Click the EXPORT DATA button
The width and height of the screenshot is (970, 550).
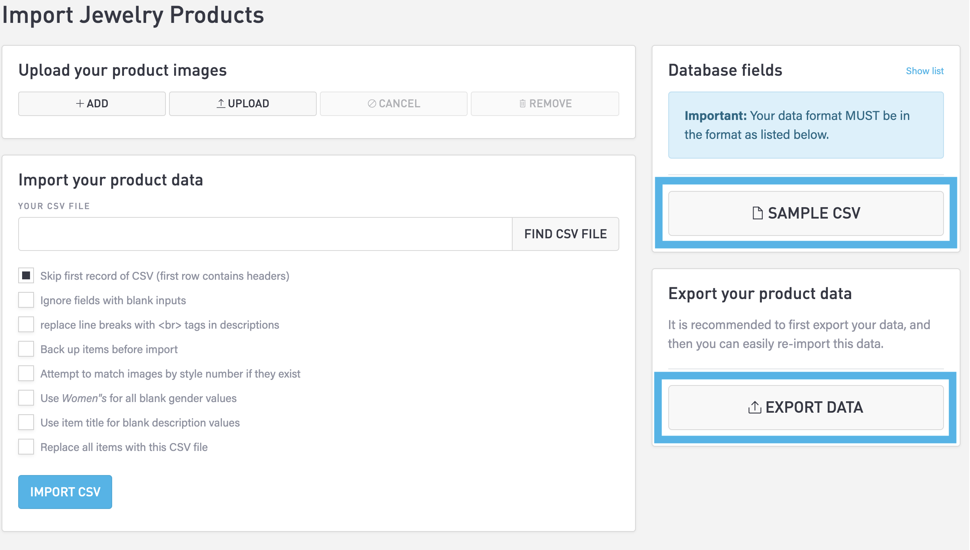(x=806, y=408)
